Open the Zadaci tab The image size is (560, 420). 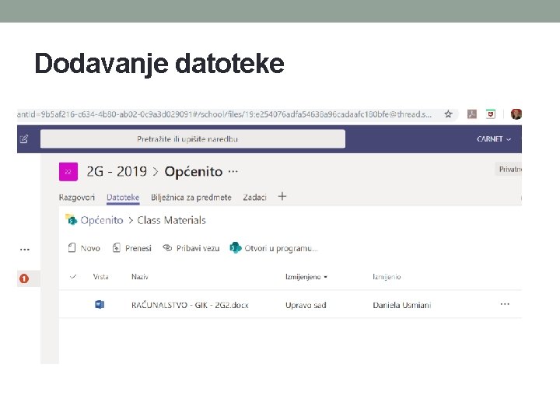pos(254,197)
